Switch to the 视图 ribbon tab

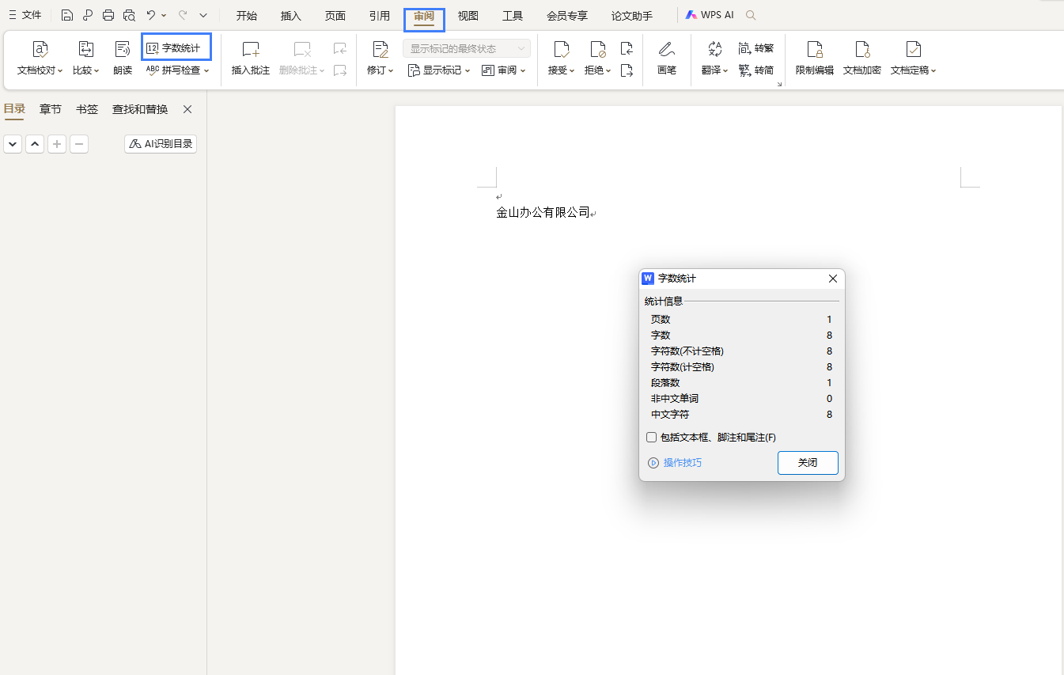point(468,16)
